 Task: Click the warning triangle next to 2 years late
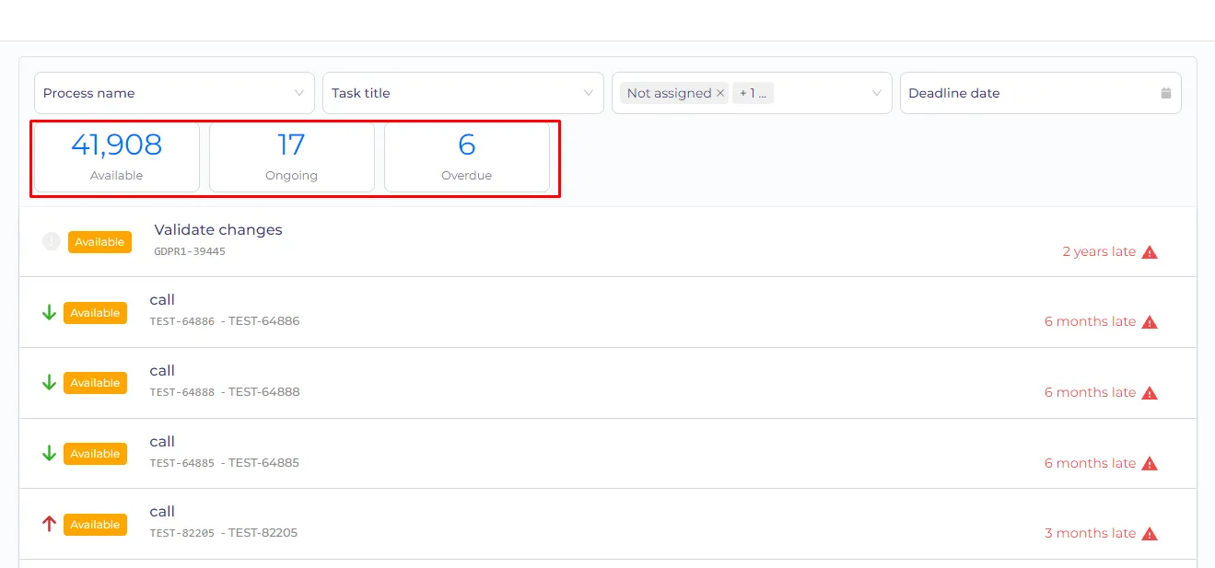(1150, 251)
